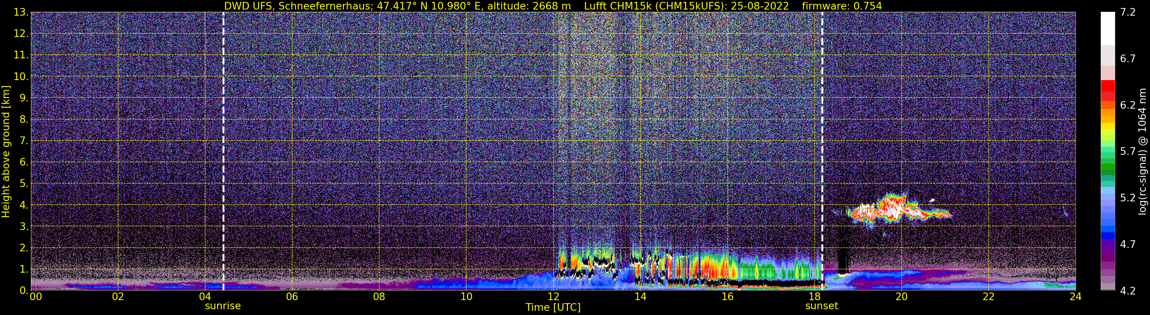Click the 12 time tick label

[x=553, y=296]
